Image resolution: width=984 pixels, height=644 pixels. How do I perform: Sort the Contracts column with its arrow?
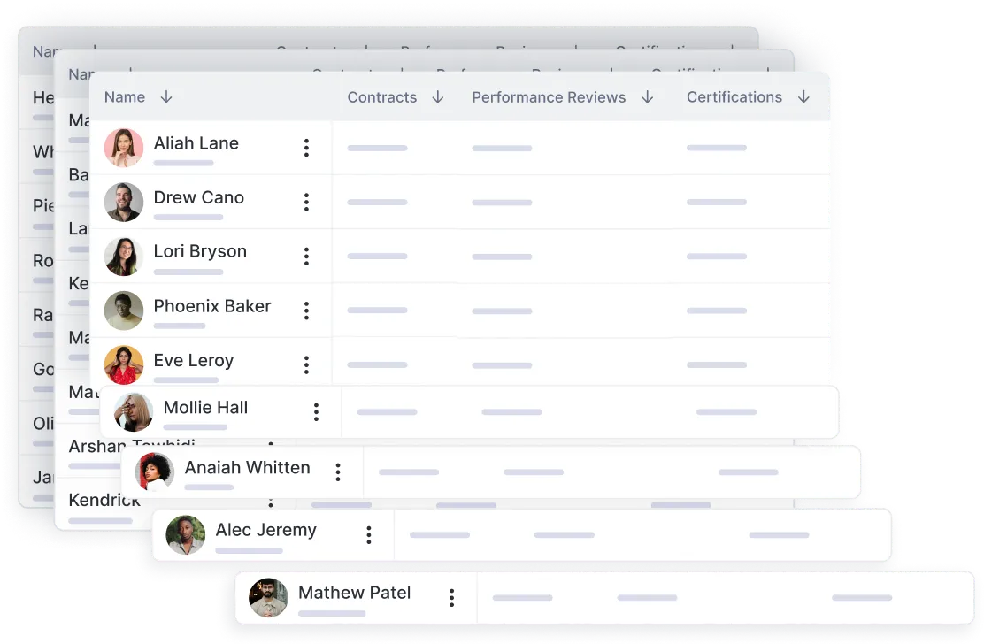coord(438,97)
